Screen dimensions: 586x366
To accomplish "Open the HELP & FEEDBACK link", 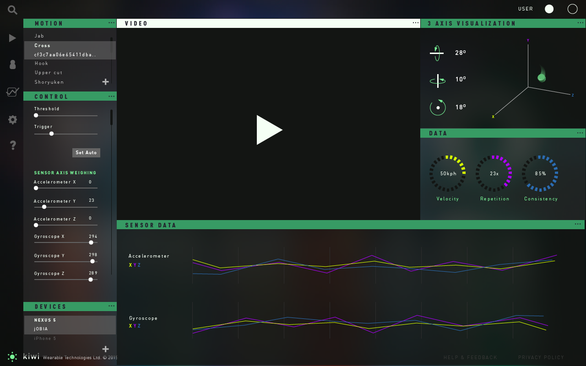I will click(x=470, y=357).
